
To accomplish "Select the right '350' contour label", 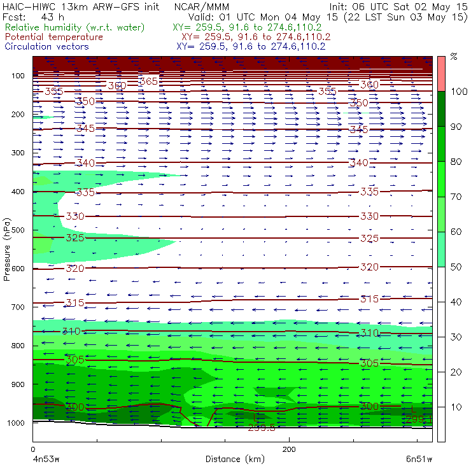I will [359, 103].
